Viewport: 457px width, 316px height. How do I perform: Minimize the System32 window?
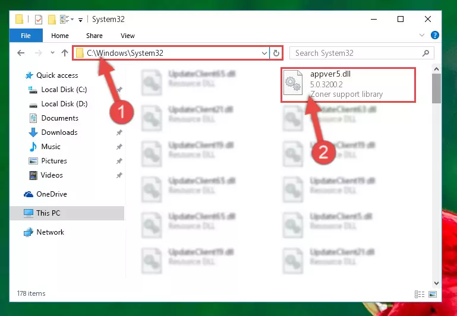click(x=374, y=19)
